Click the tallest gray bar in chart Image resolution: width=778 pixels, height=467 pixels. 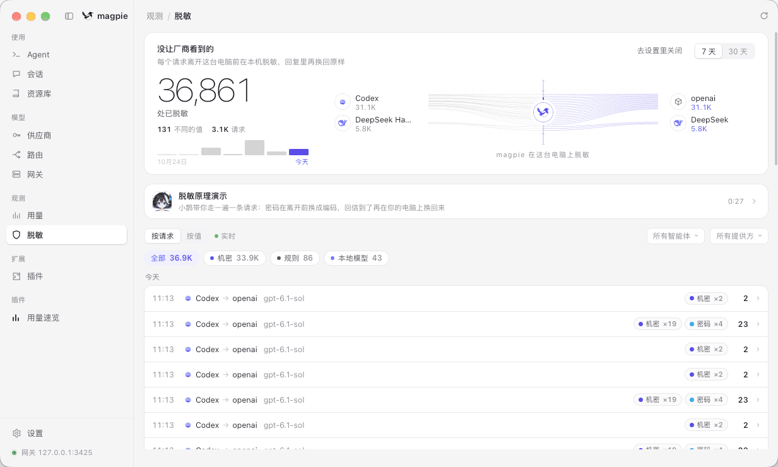click(254, 148)
